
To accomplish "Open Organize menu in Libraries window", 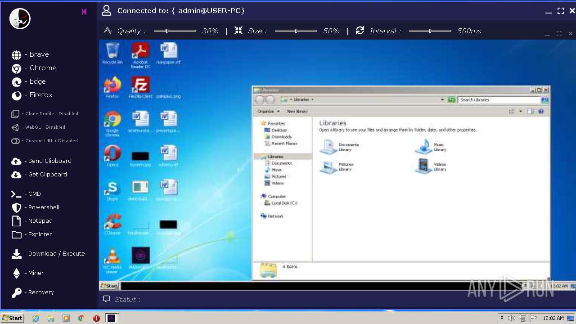I will coord(269,111).
